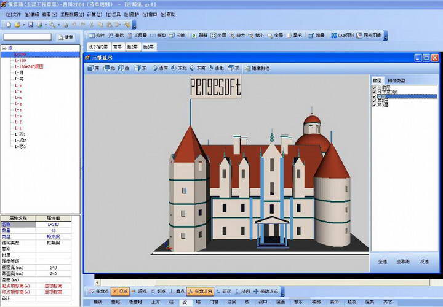Click the 缩小 zoom out toolbar item
Screen dimensions: 443x307
pyautogui.click(x=256, y=36)
